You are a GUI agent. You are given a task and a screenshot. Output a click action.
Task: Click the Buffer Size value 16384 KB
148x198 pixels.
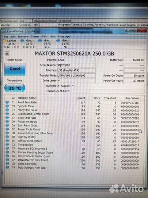pos(134,60)
